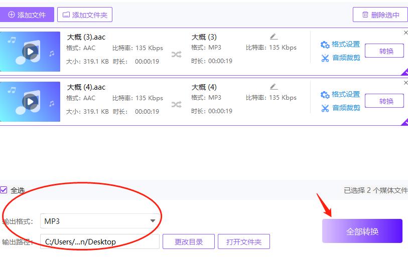Toggle selection corner mark of 大概 (4) row
The image size is (408, 260).
(405, 122)
